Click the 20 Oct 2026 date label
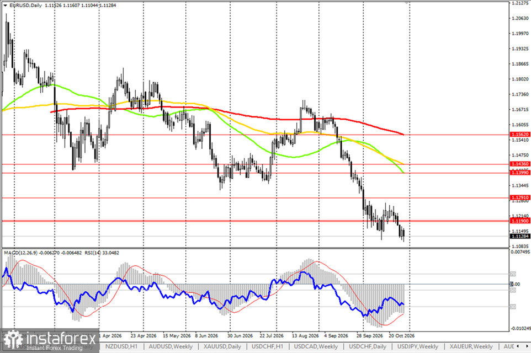The height and width of the screenshot is (353, 531). (401, 336)
